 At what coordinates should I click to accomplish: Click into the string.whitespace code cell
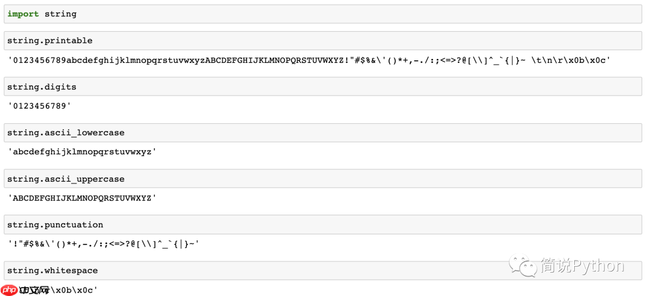coord(323,270)
